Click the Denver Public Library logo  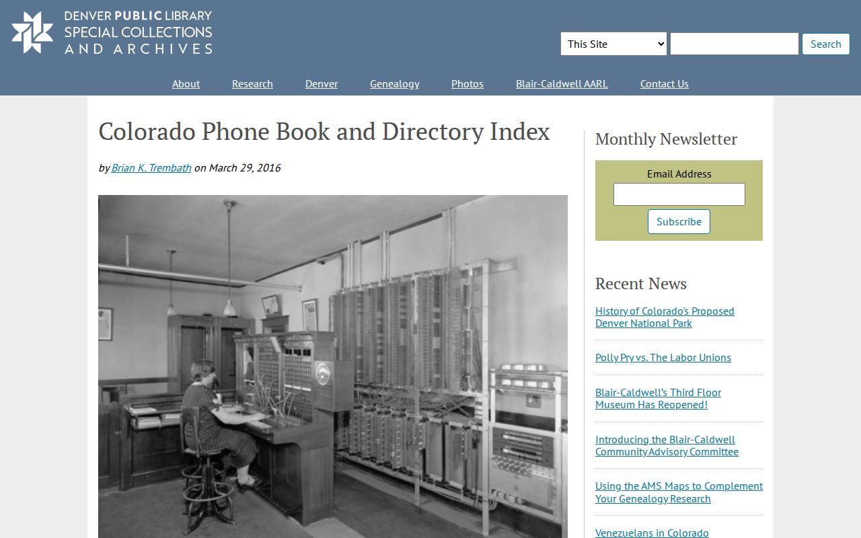112,32
